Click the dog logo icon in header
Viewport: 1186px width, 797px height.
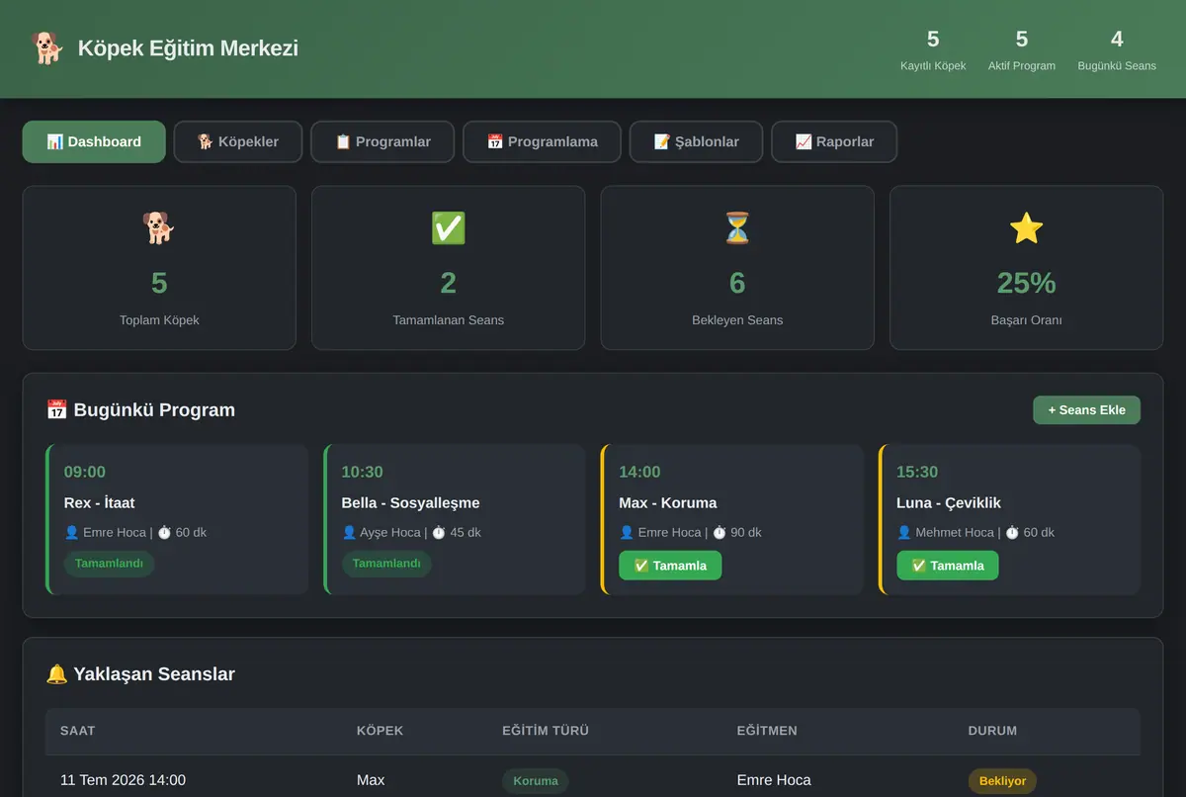click(46, 47)
